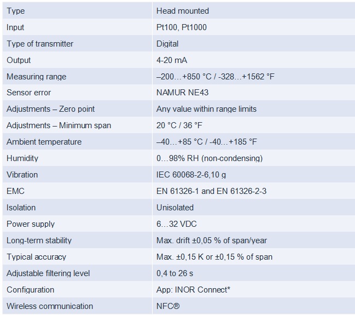Click the 'NFC®' wireless communication value
Image resolution: width=355 pixels, height=315 pixels.
(x=168, y=306)
